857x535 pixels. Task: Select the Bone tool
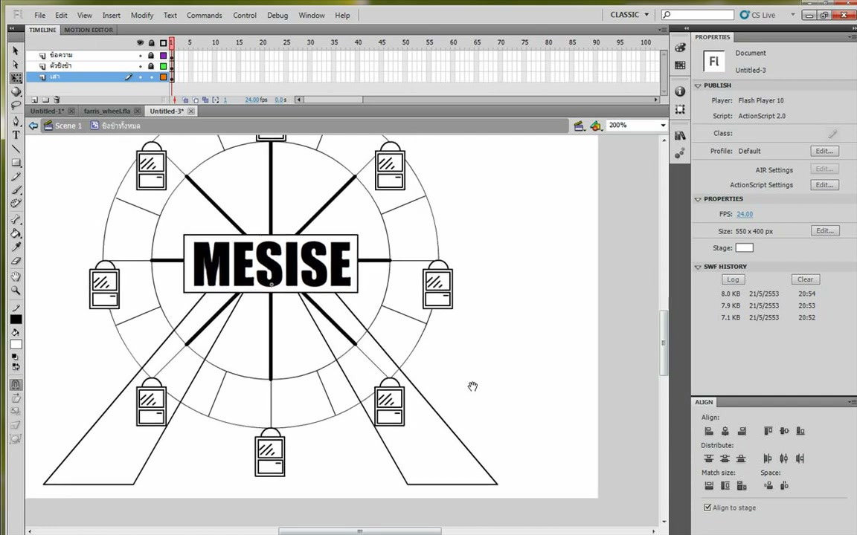[16, 219]
